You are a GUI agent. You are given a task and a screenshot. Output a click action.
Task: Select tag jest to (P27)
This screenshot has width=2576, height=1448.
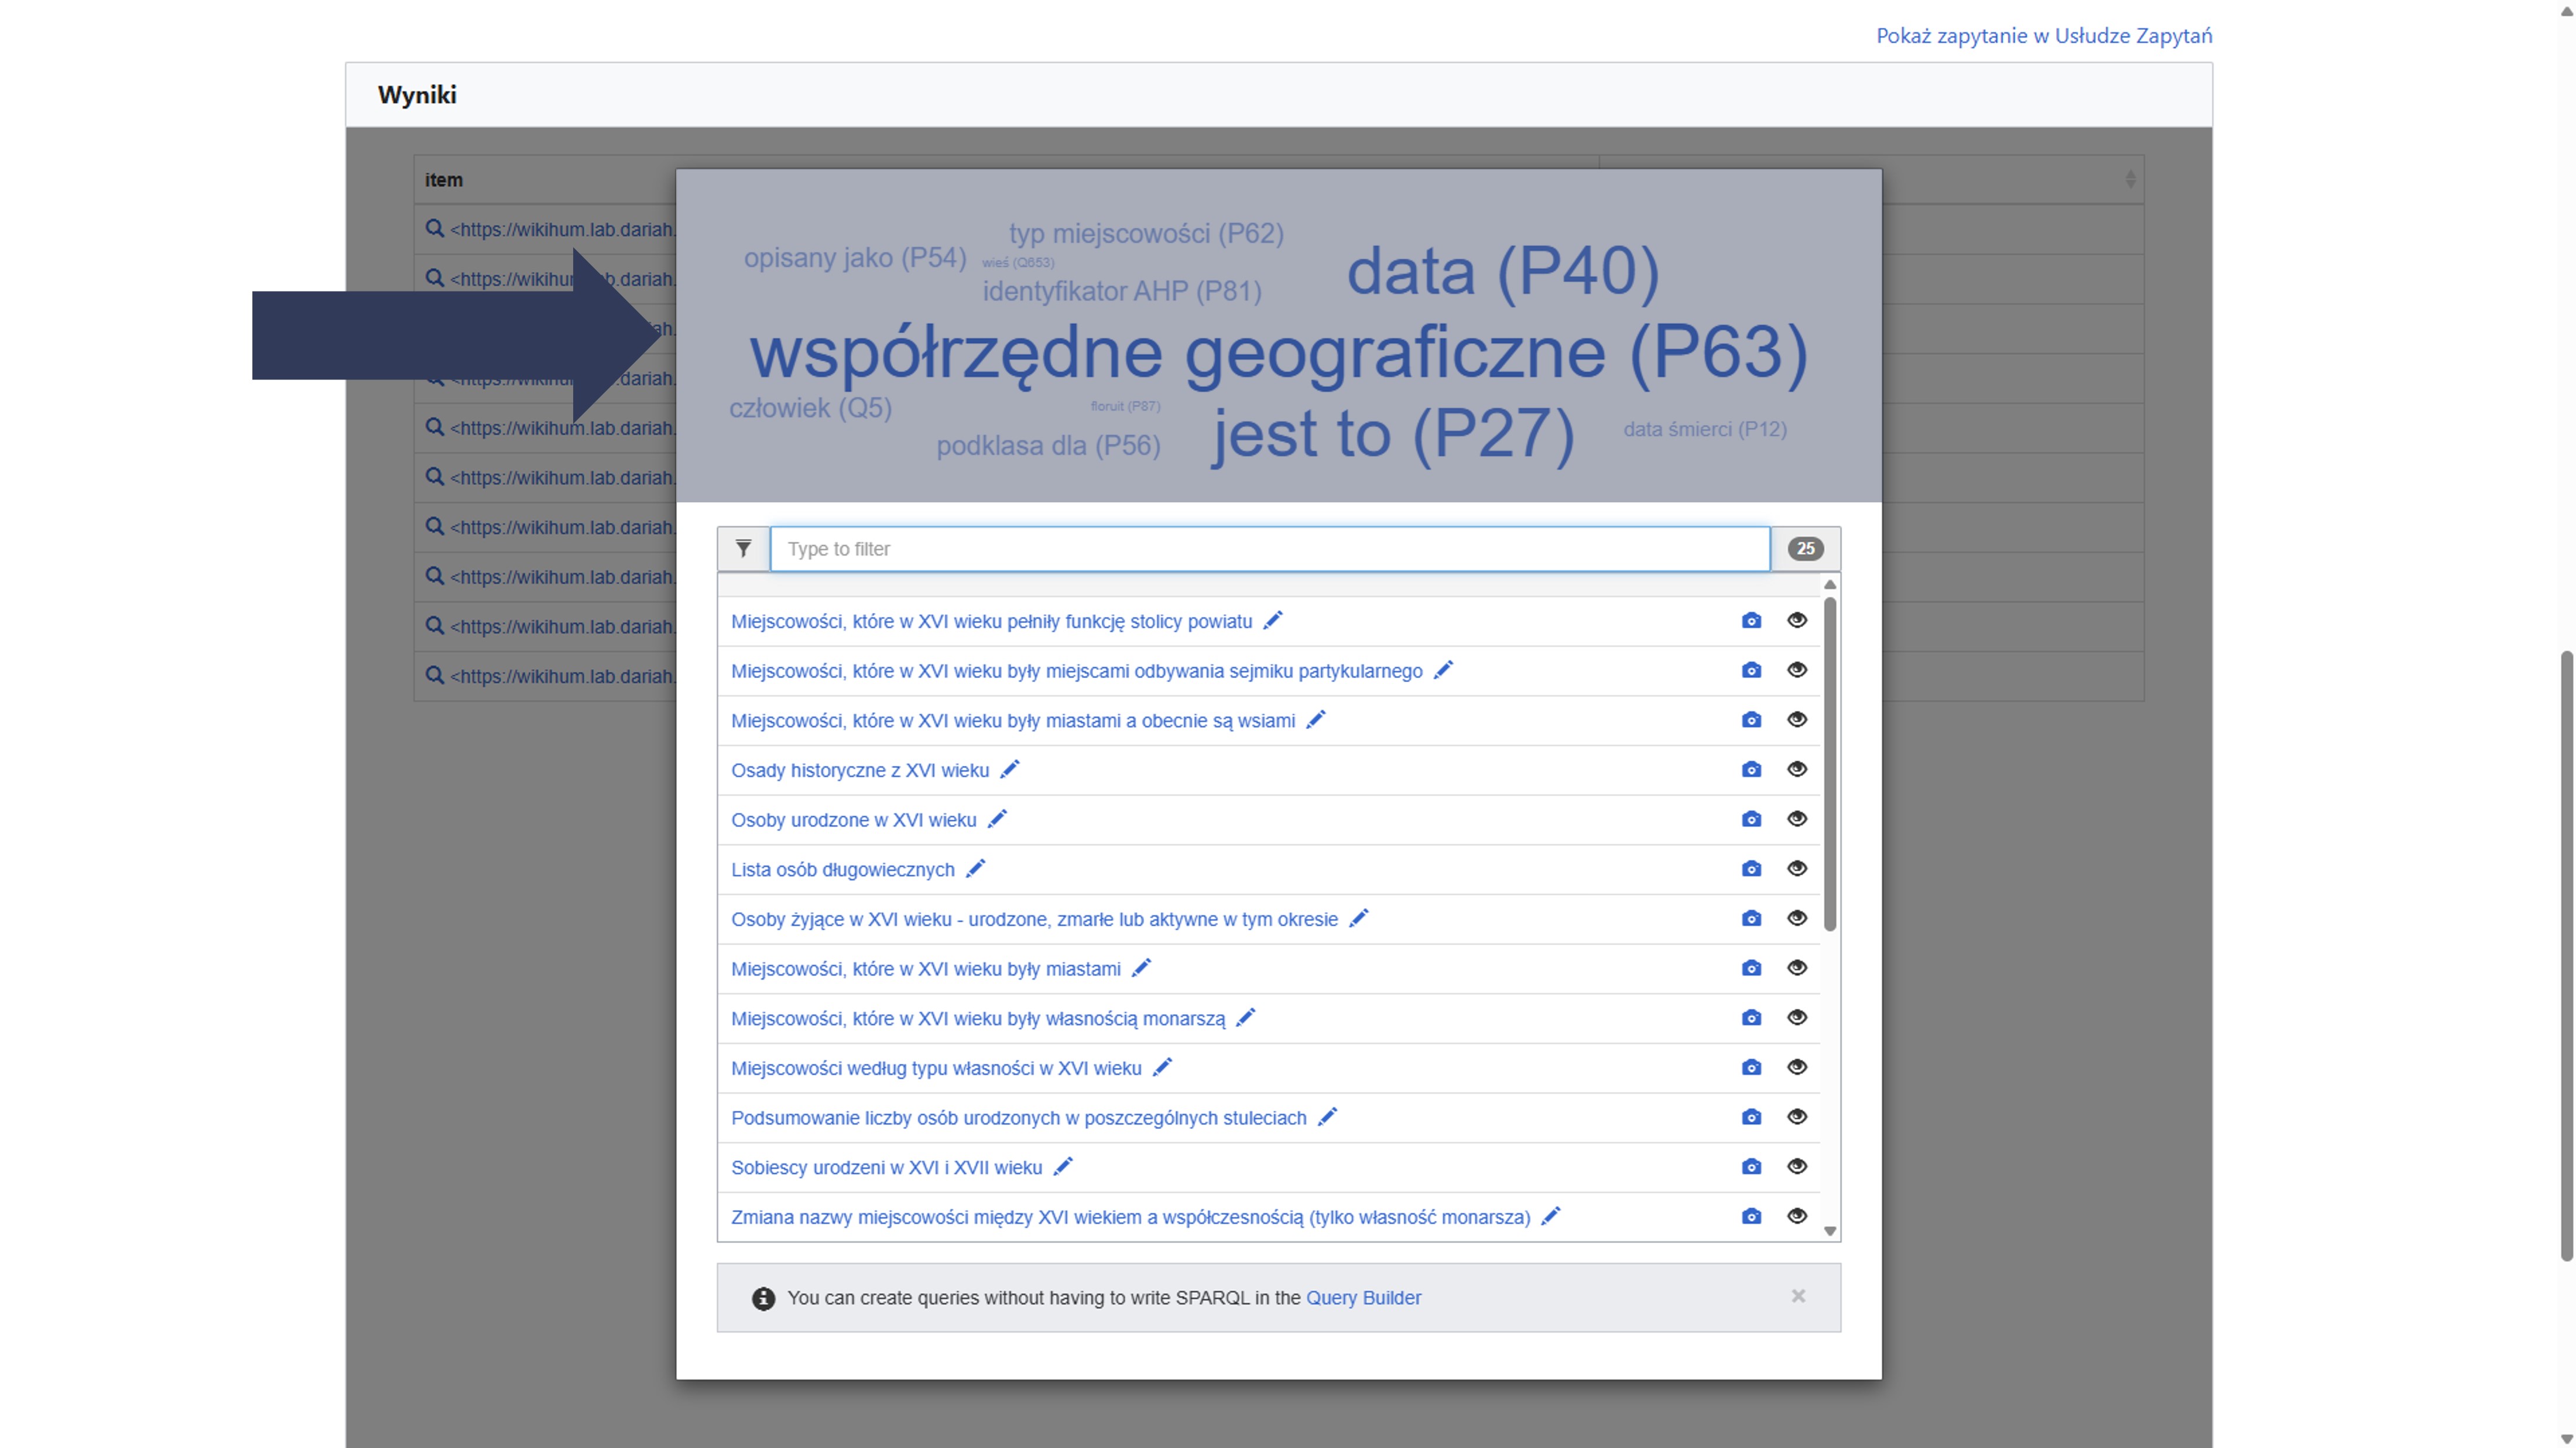1392,434
